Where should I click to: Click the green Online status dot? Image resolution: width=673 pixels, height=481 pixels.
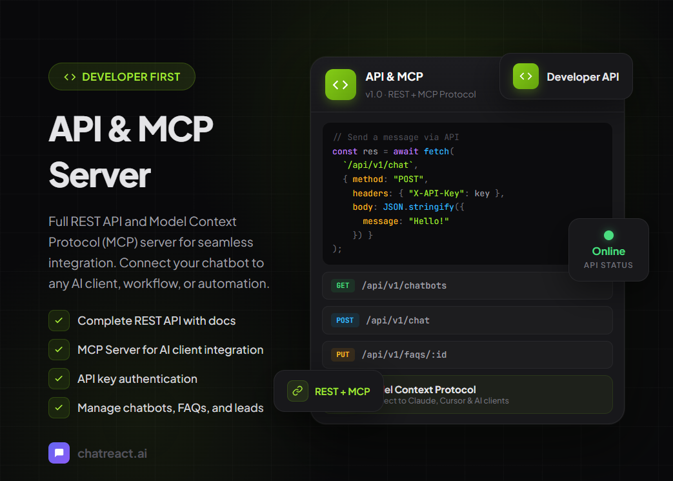tap(608, 235)
